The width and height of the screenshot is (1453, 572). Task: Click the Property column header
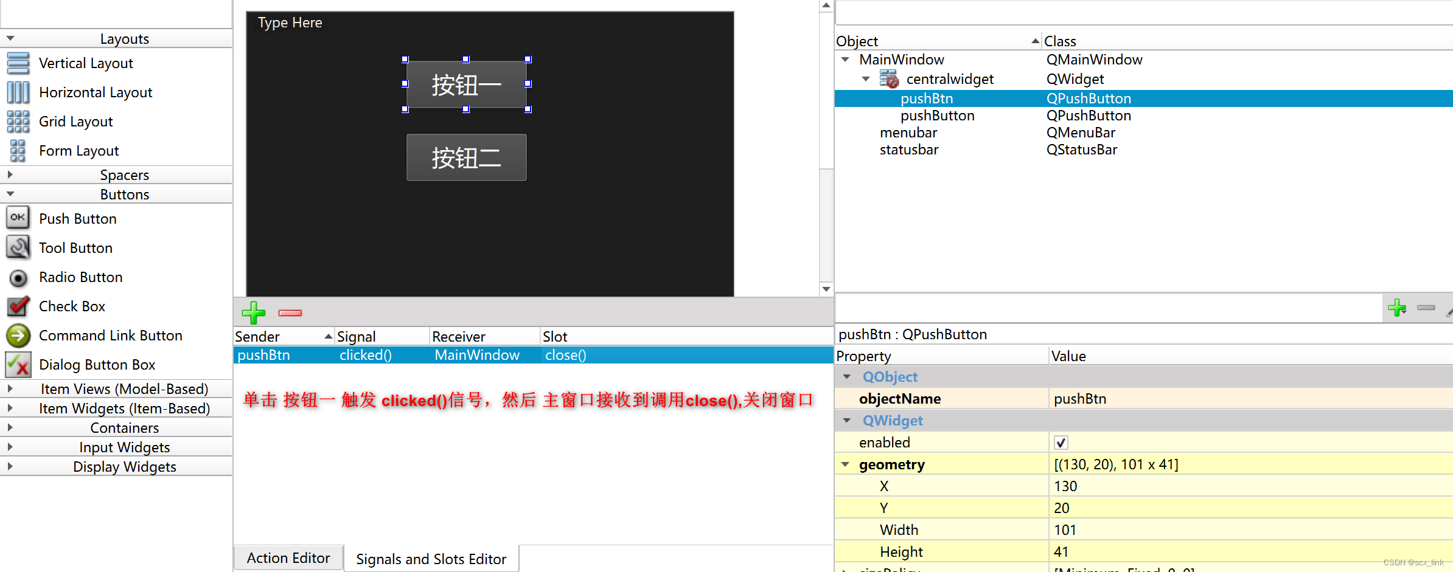click(x=942, y=356)
